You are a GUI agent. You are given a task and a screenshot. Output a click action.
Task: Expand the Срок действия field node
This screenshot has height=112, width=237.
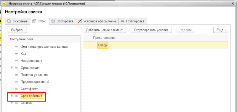[x=12, y=96]
